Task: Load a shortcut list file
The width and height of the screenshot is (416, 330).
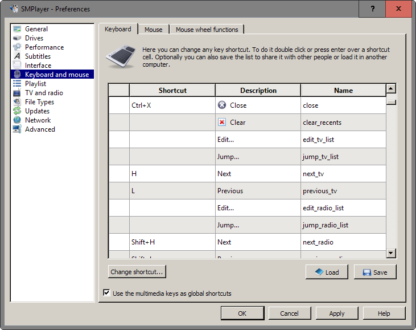Action: [x=327, y=272]
